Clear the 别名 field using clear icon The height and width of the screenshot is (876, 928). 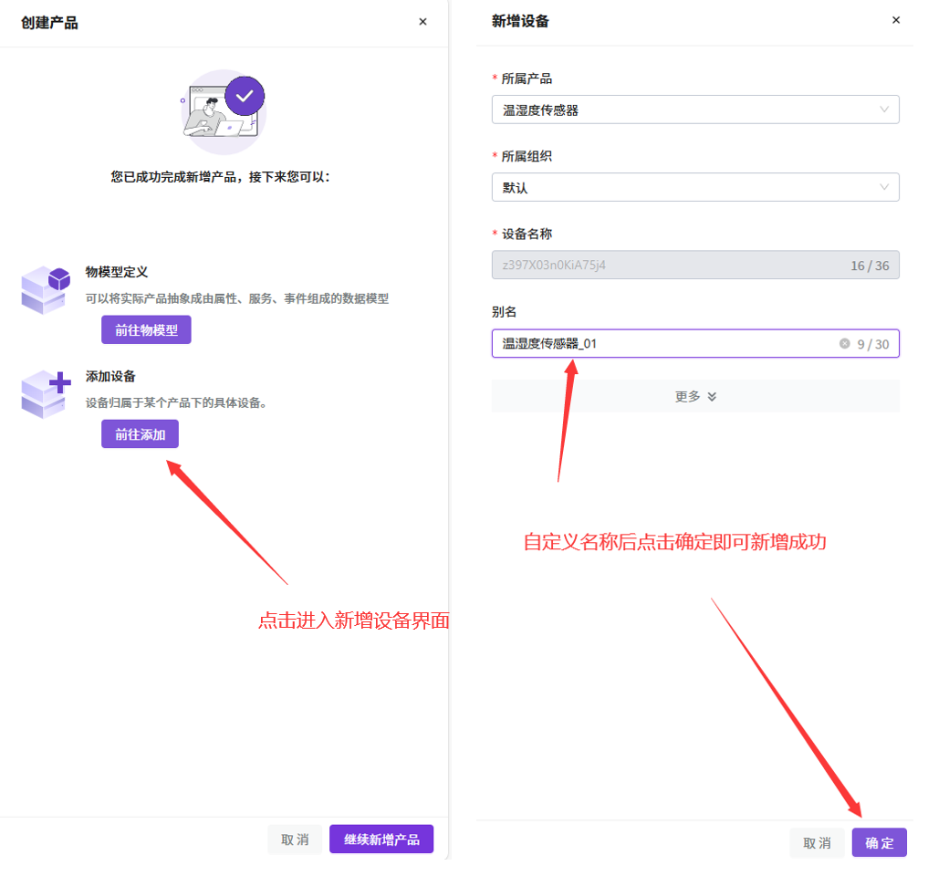click(844, 344)
